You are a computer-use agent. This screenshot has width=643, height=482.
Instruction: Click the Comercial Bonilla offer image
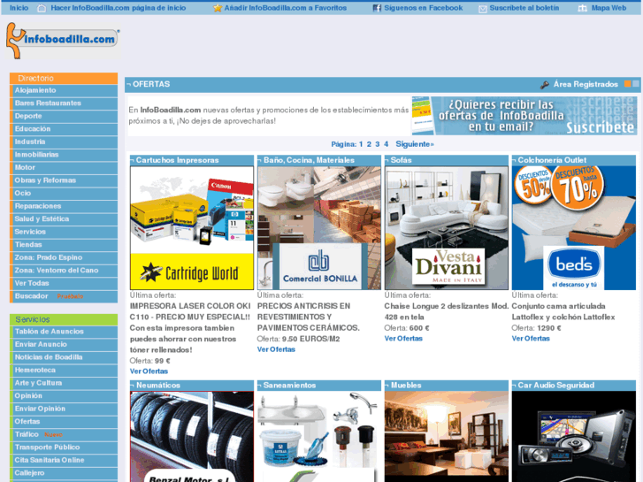coord(319,227)
